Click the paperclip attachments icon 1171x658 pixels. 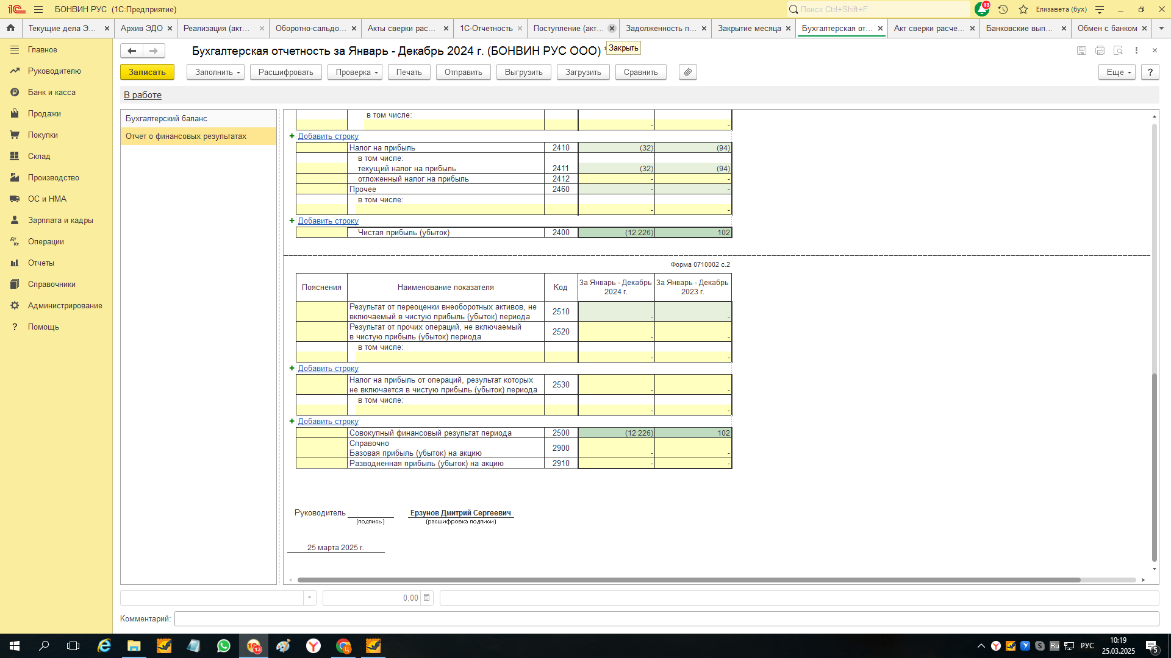click(x=687, y=72)
